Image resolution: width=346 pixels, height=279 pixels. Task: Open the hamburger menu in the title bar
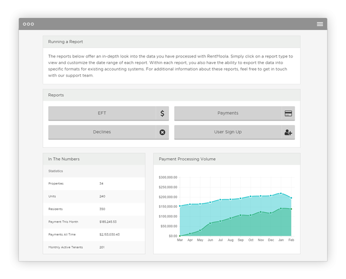point(320,24)
